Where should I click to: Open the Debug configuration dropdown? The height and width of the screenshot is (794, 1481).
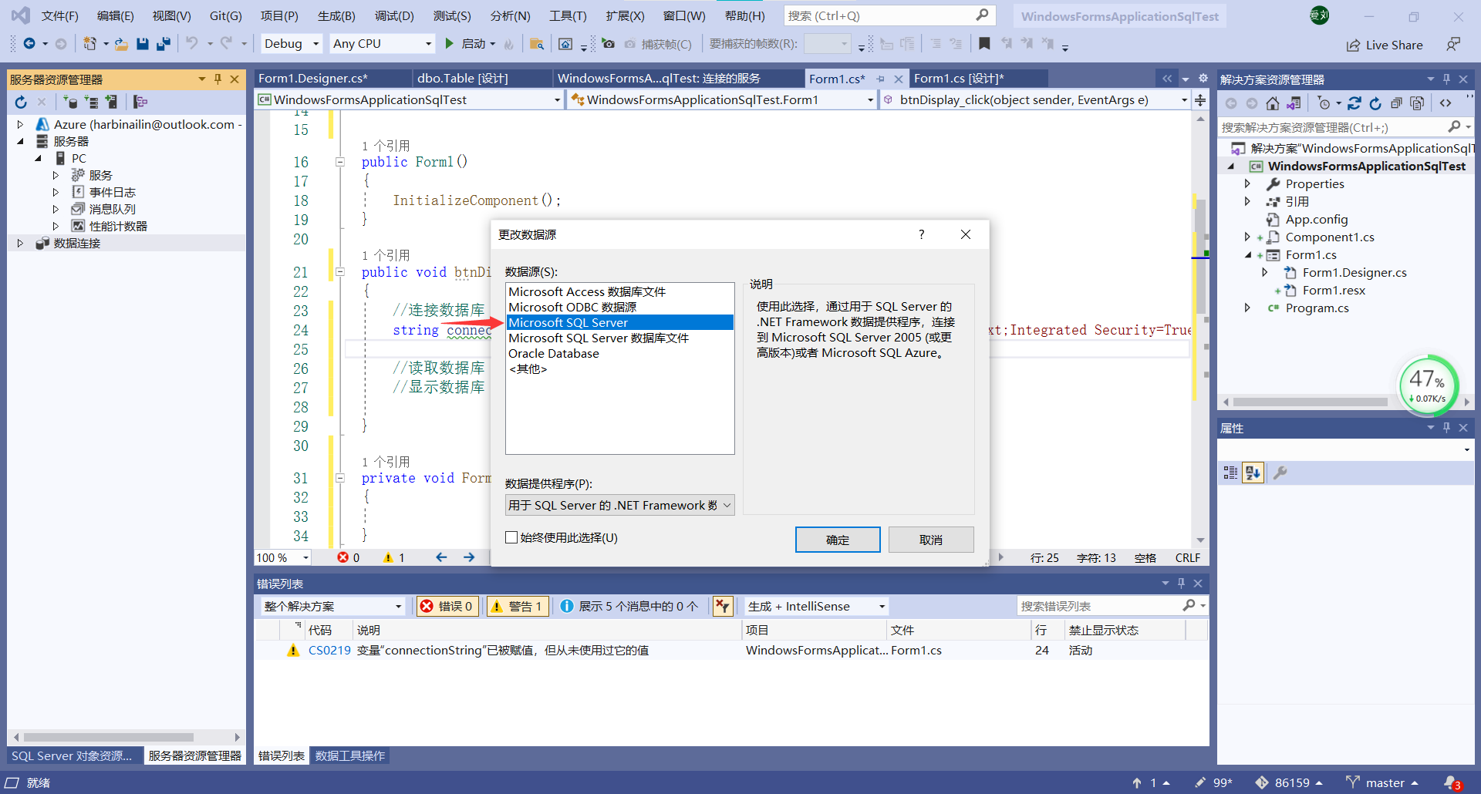click(291, 43)
